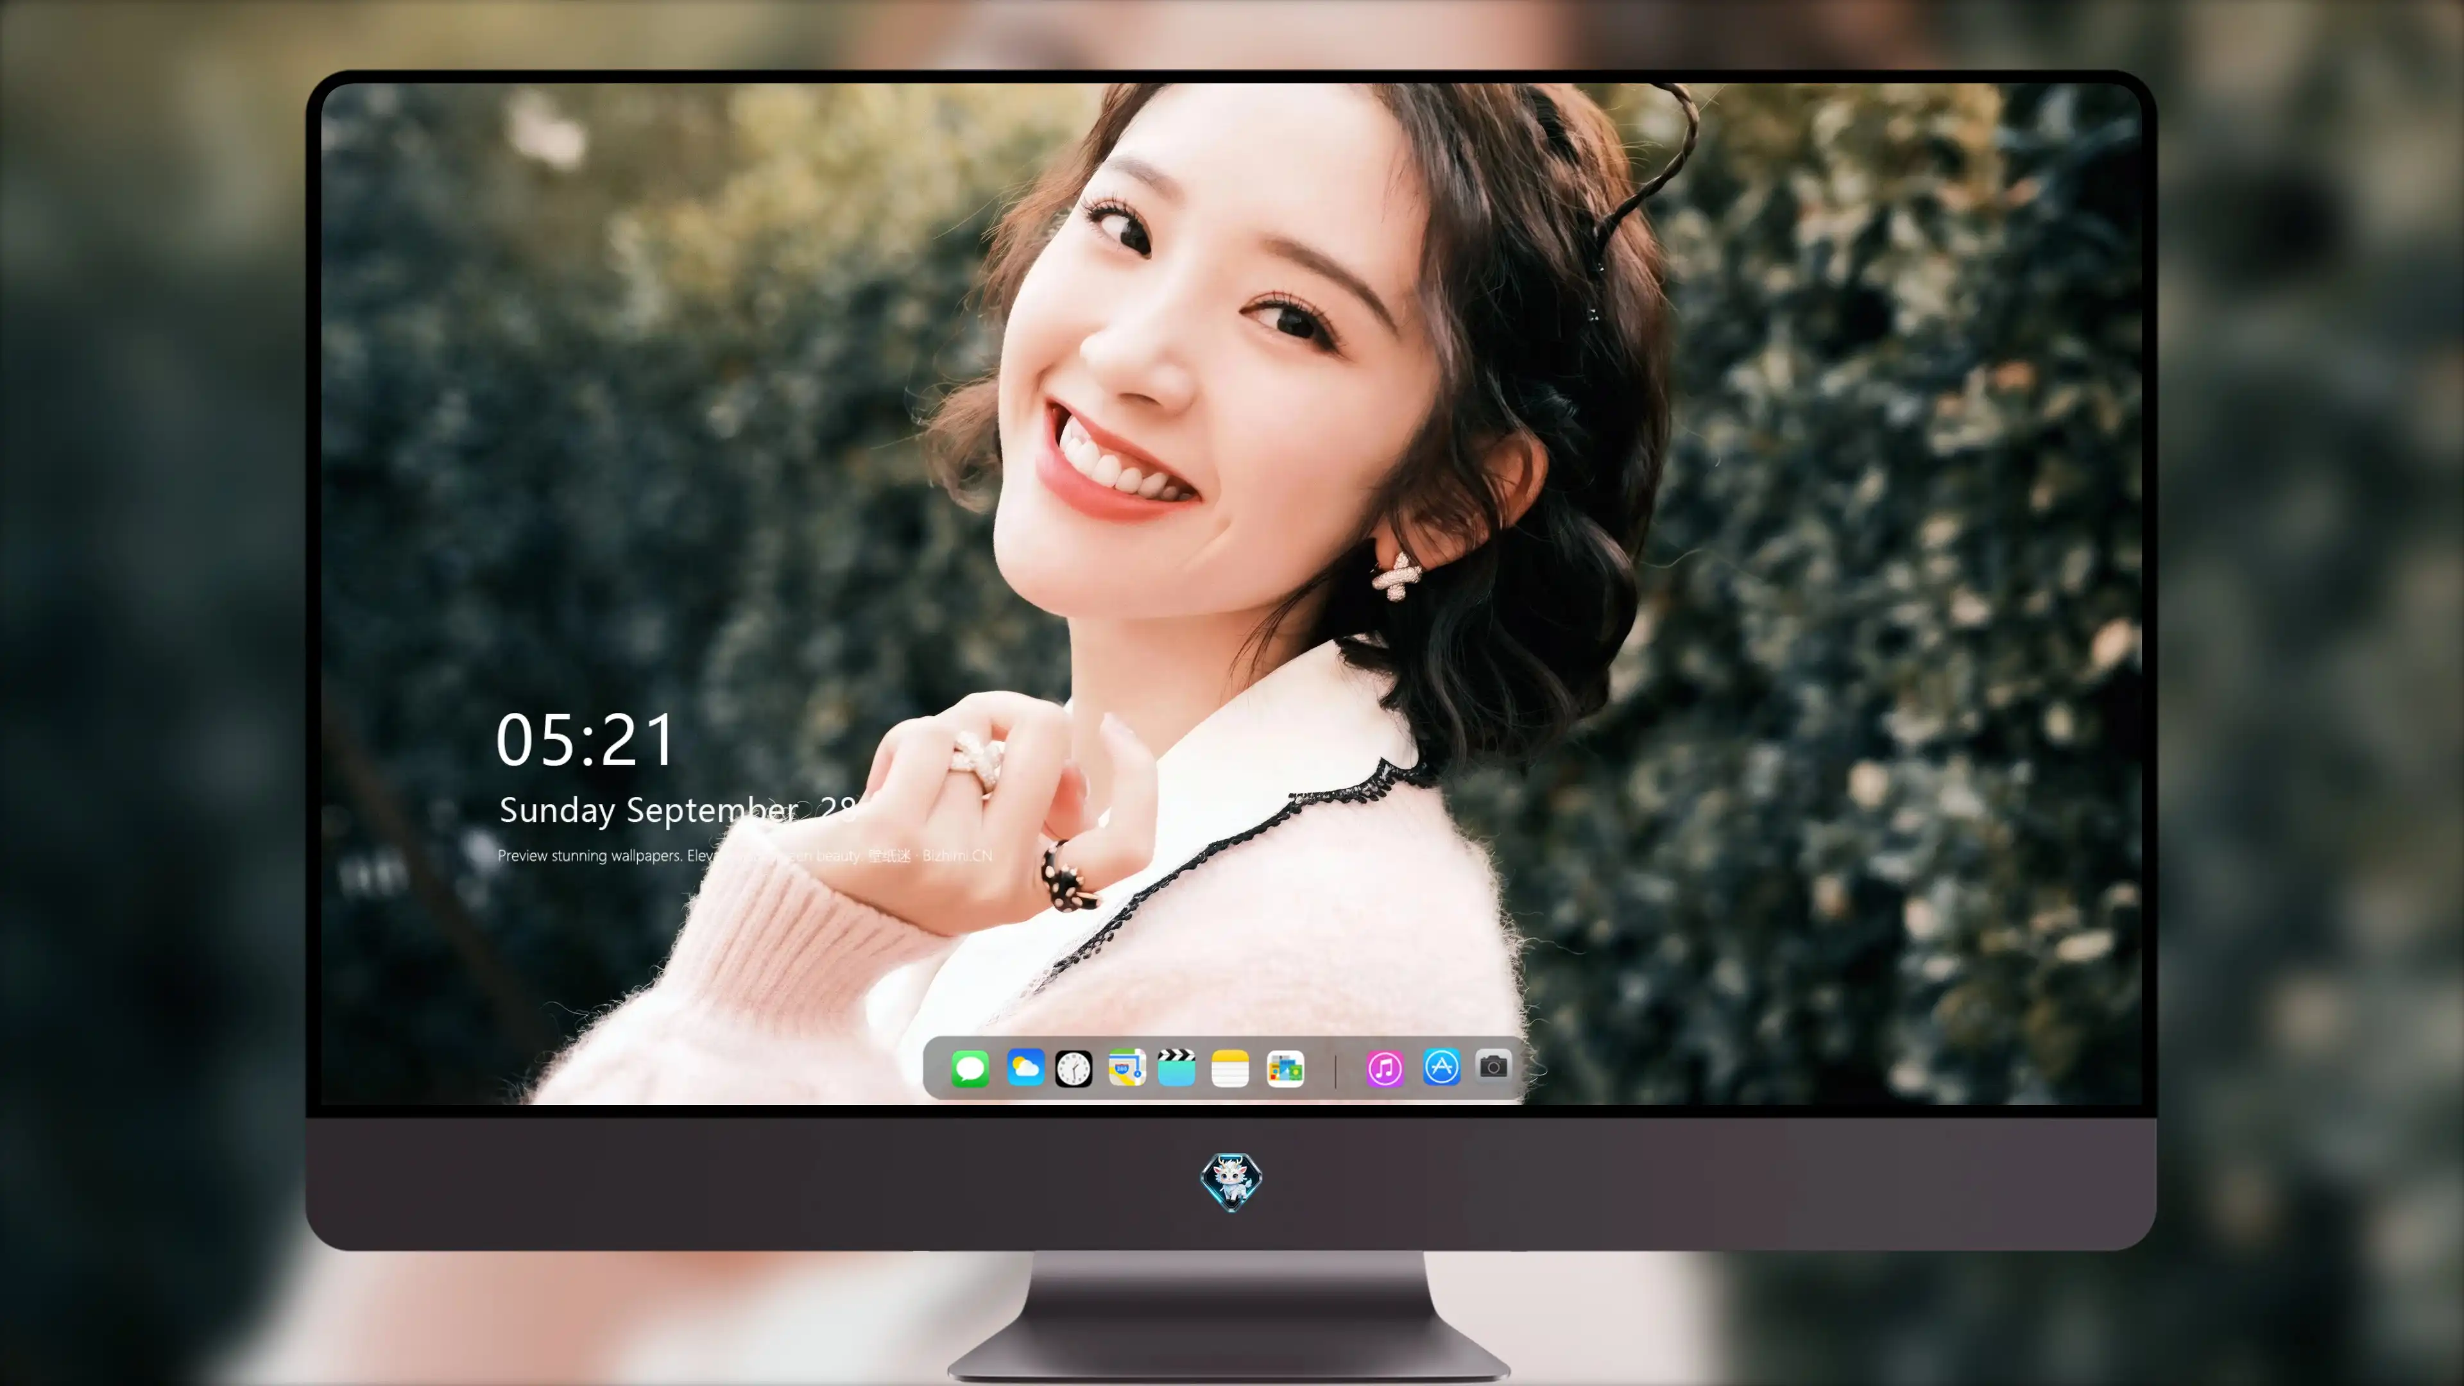Launch the Maps app from the dock
The height and width of the screenshot is (1386, 2464).
[1127, 1068]
